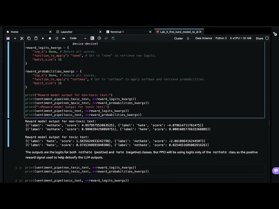This screenshot has height=209, width=279.
Task: Click the reward_logits_kwargs definition line
Action: pyautogui.click(x=47, y=47)
